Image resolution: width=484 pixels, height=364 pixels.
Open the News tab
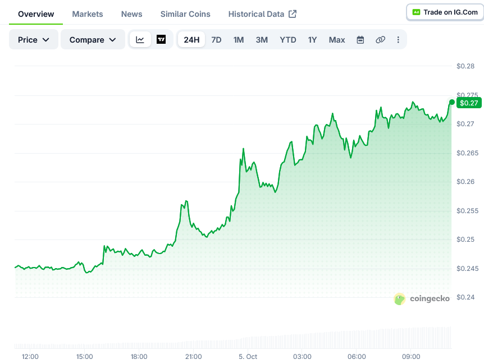click(131, 14)
